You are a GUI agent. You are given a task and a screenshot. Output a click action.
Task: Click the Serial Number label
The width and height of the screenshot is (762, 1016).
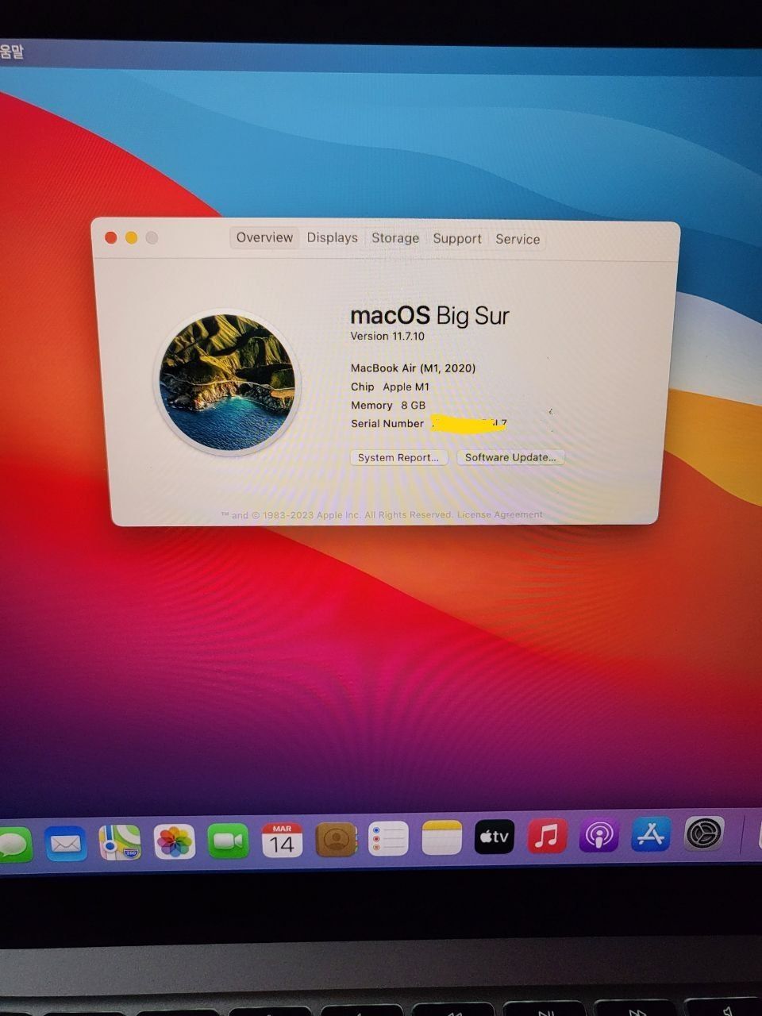click(x=387, y=423)
